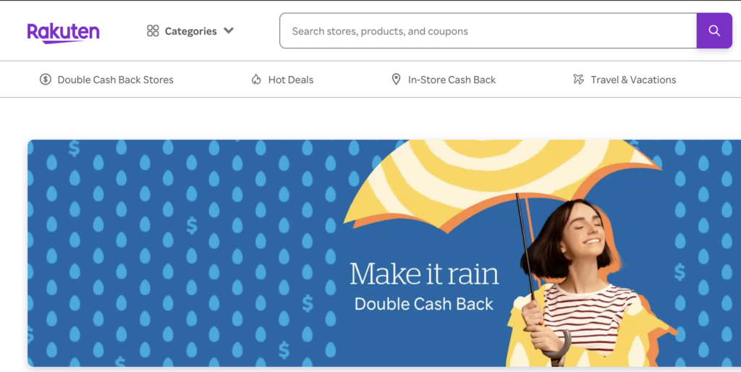Open Travel & Vacations section
This screenshot has width=741, height=372.
coord(633,80)
